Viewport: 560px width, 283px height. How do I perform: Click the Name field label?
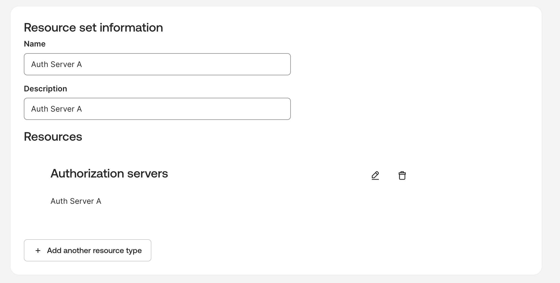coord(35,44)
